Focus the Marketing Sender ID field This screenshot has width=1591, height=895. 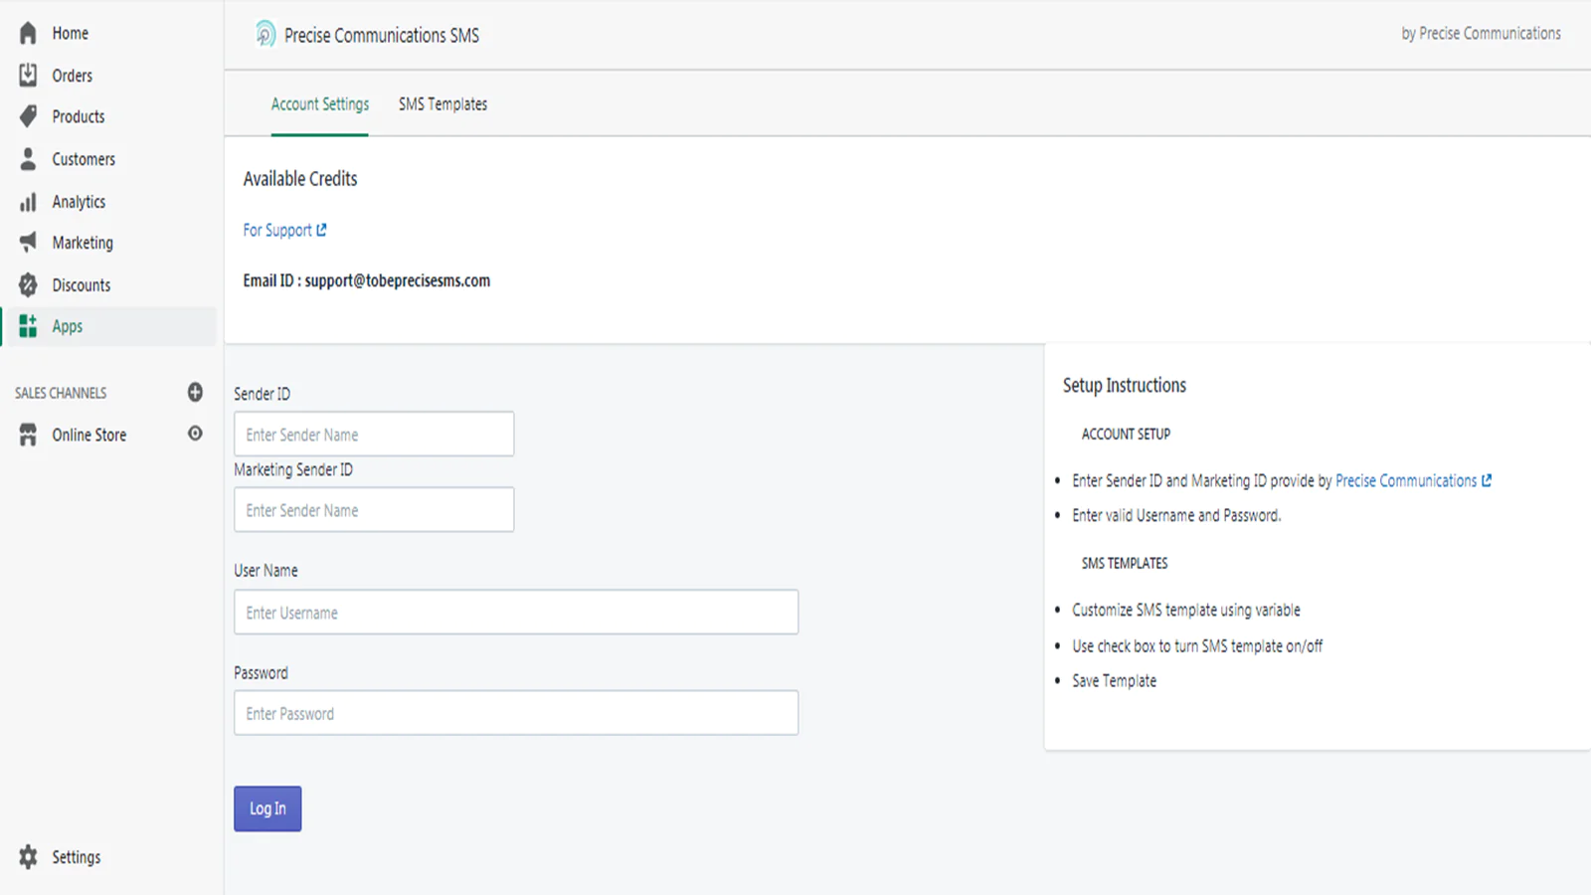pos(374,510)
